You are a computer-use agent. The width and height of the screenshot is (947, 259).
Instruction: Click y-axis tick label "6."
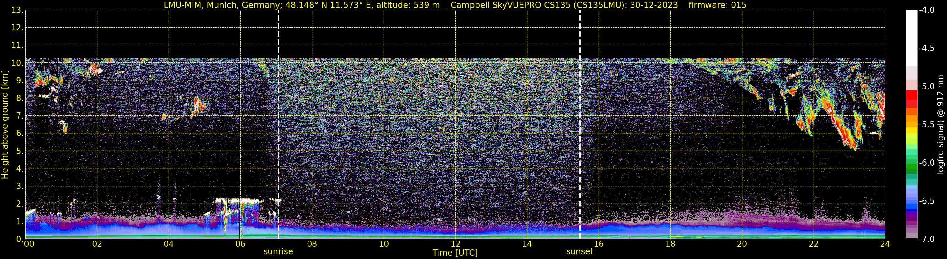pyautogui.click(x=19, y=134)
